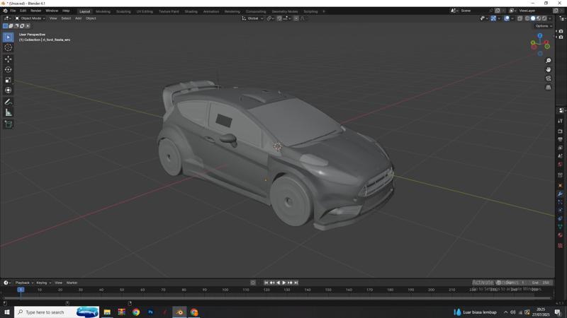The image size is (567, 318).
Task: Open Photoshop from Windows taskbar
Action: (x=150, y=312)
